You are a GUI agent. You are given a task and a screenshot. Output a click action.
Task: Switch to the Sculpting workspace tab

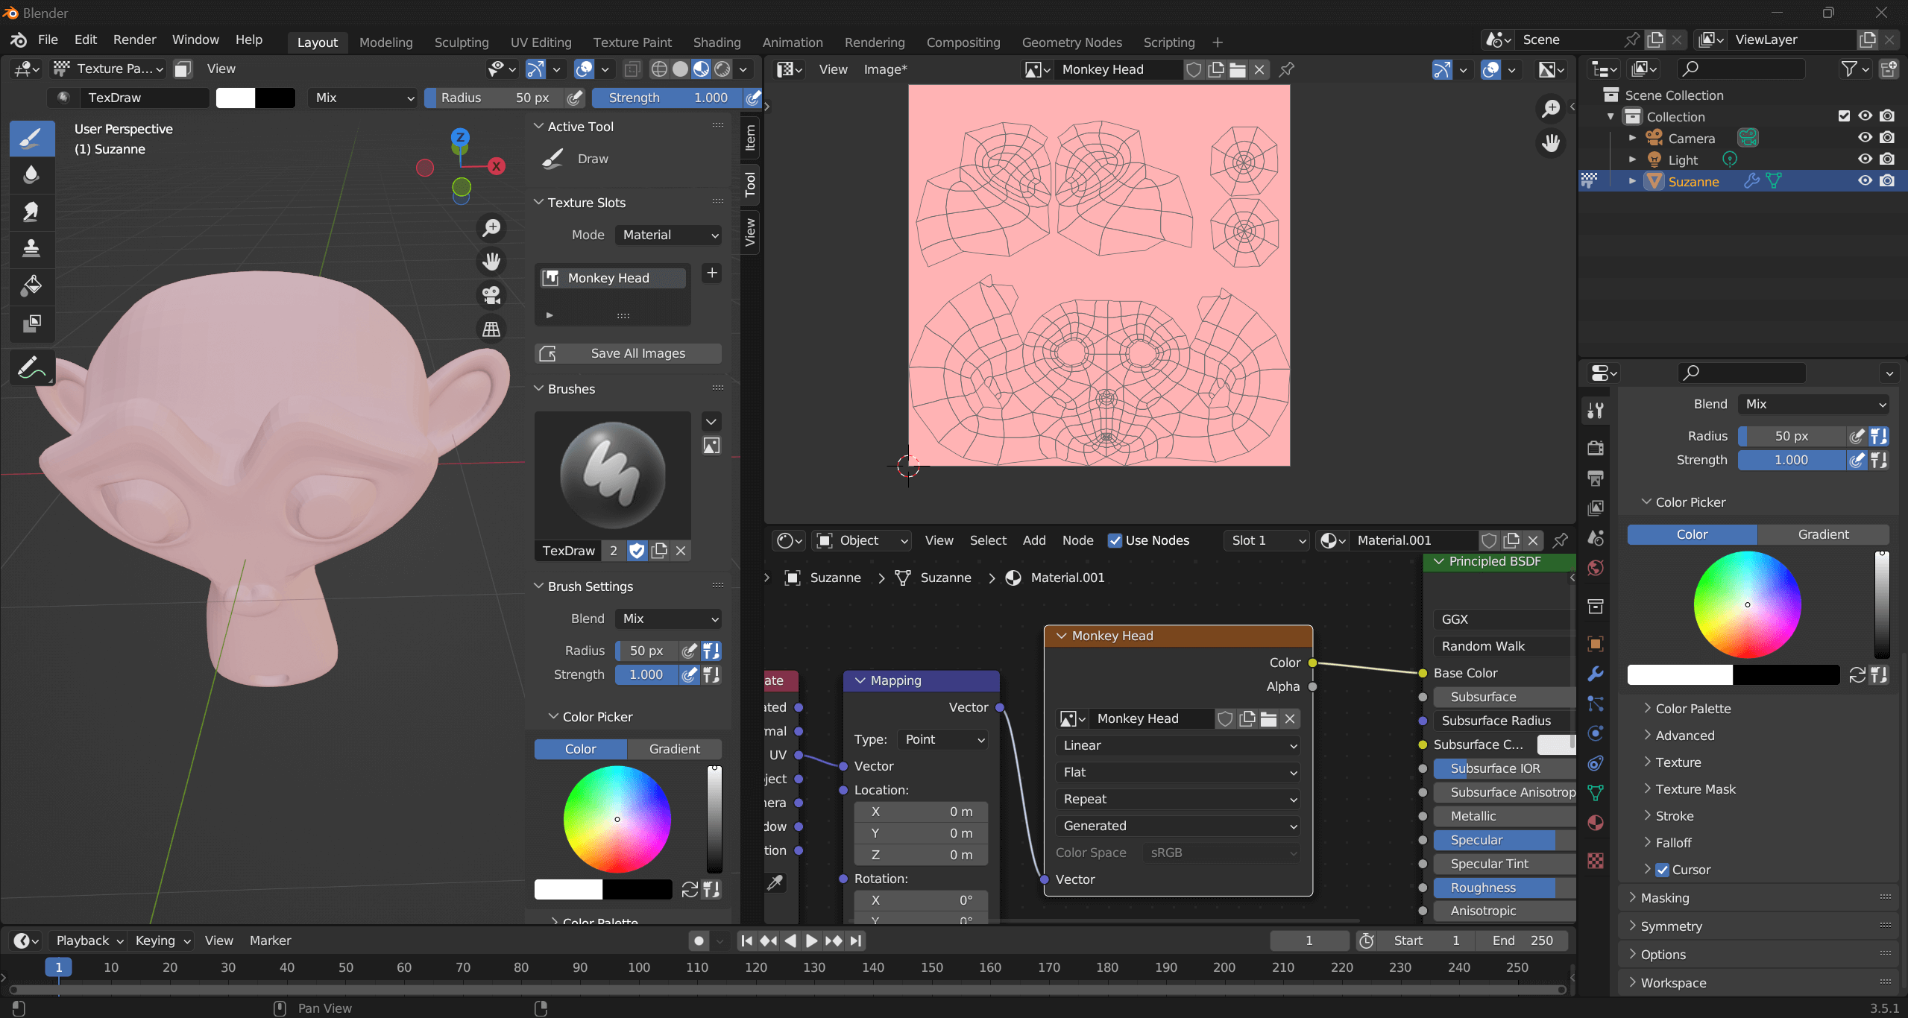click(x=462, y=42)
